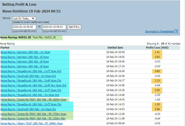
Task: Open the Period dropdown menu
Action: [24, 18]
